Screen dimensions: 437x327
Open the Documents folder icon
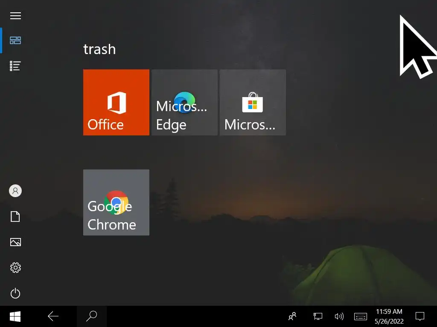(x=15, y=217)
